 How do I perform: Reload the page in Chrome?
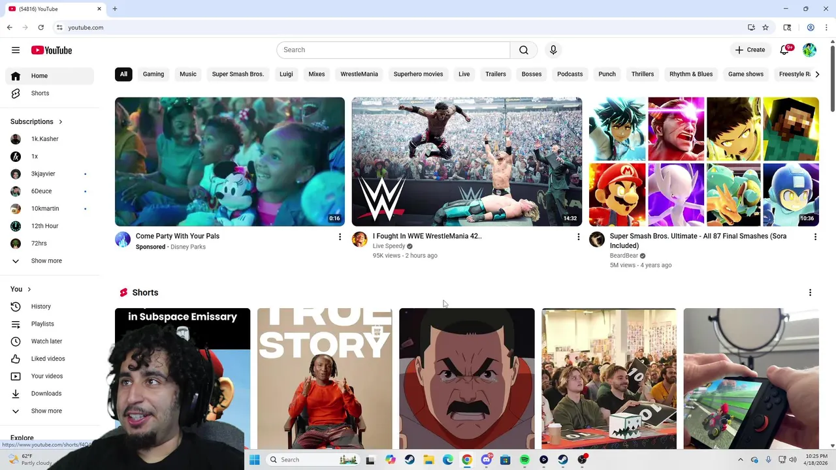point(40,27)
